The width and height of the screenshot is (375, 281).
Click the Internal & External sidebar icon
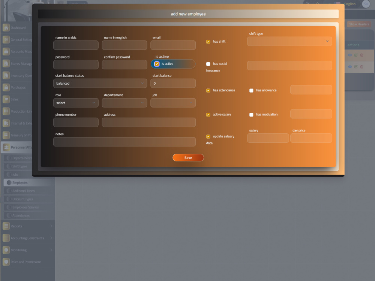[6, 123]
